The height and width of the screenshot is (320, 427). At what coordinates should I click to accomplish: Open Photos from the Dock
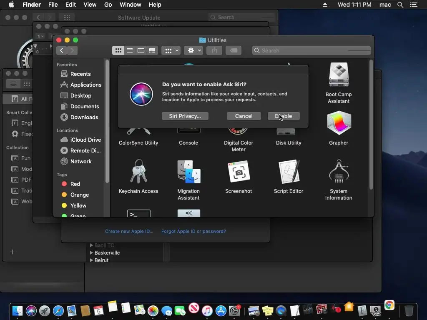pos(153,310)
